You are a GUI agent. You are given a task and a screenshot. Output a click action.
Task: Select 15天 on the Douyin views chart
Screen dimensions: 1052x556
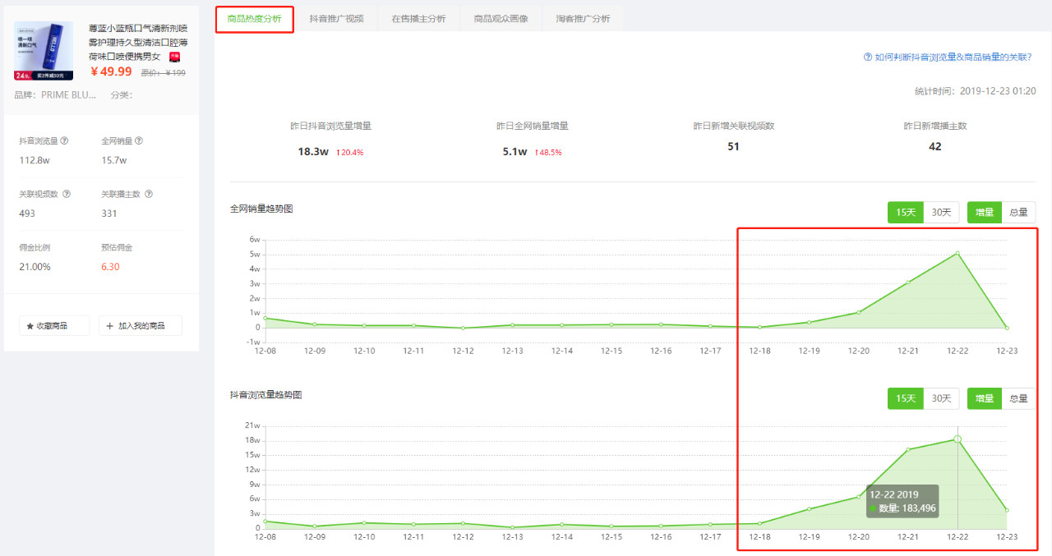tap(906, 398)
